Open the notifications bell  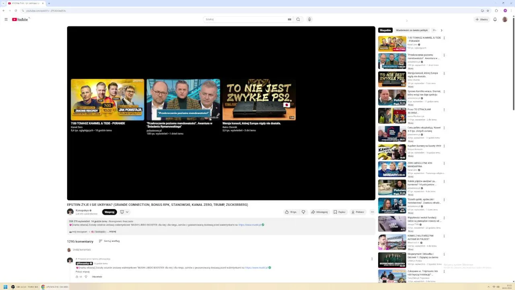tap(495, 19)
